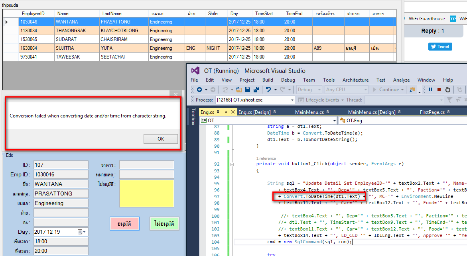Screen dimensions: 467x256
Task: Click the ชื่อ field showing WANTANA
Action: [x=61, y=184]
